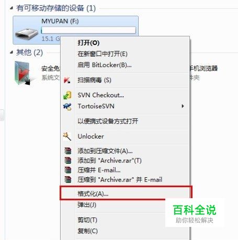238x240 pixels.
Task: Click the MYUPAN drive capacity bar
Action: 88,30
